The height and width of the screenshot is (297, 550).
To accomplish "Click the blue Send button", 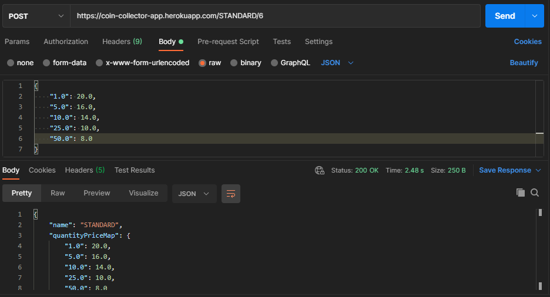I will 505,16.
